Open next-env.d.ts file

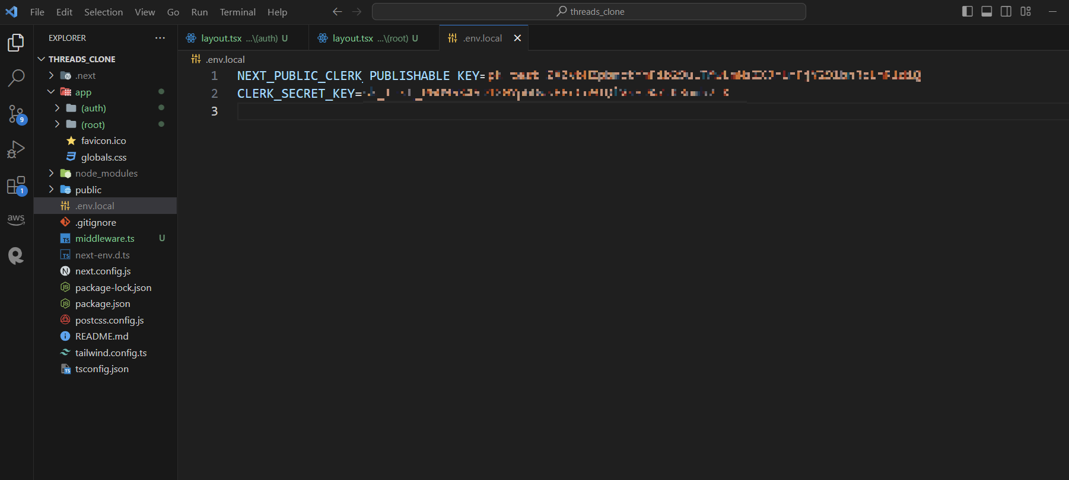coord(106,255)
